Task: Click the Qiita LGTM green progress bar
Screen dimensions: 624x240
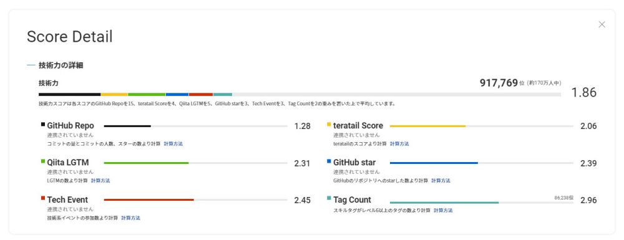Action: 195,163
